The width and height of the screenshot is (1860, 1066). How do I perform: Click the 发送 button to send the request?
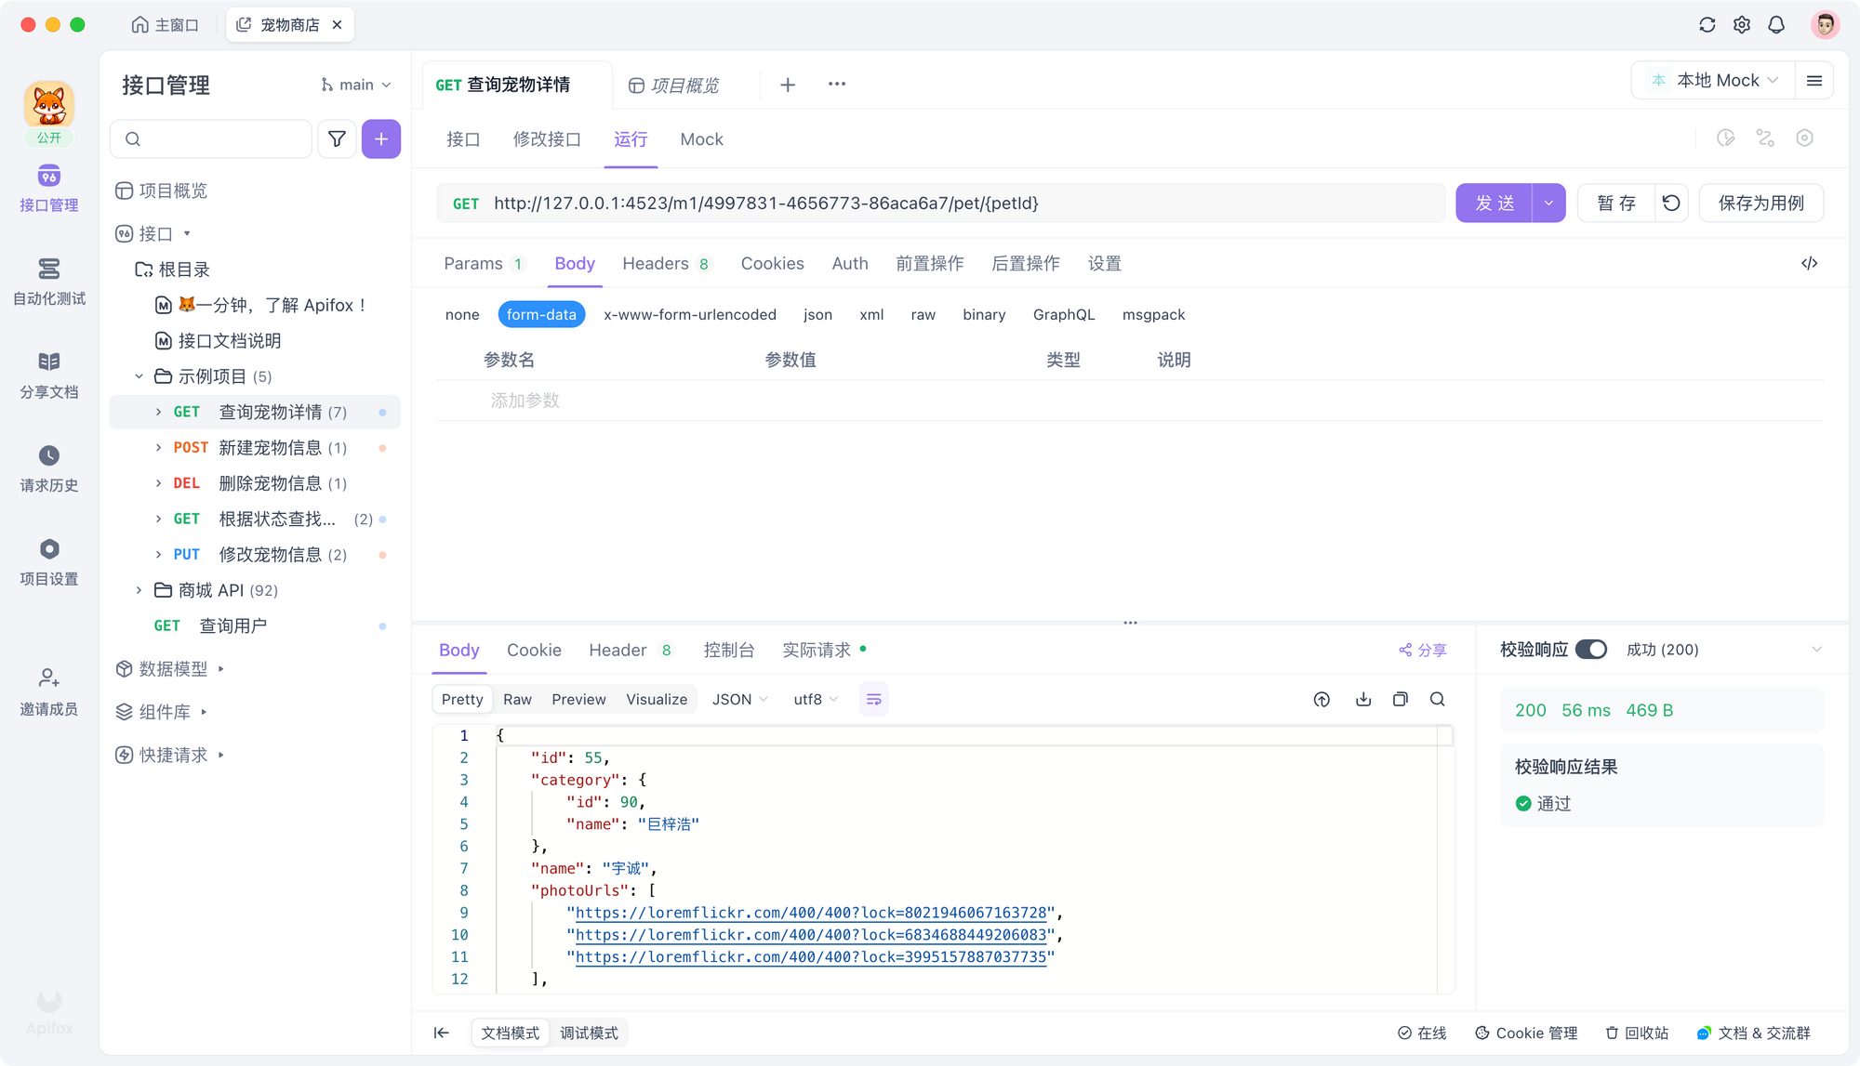1495,203
